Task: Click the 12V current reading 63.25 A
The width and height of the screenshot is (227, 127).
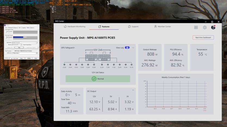Action: (95, 109)
